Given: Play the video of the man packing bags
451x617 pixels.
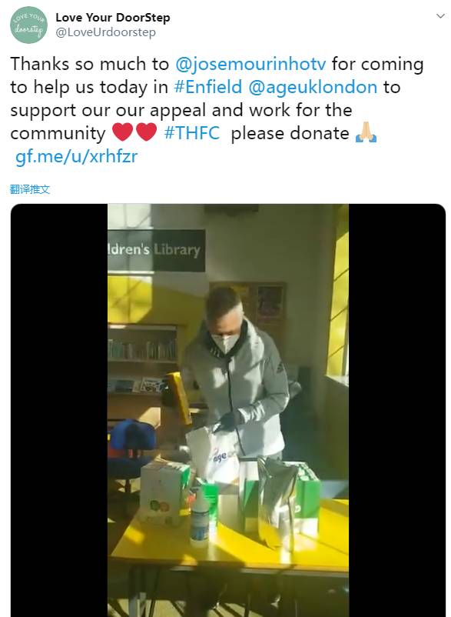Looking at the screenshot, I should 228,410.
